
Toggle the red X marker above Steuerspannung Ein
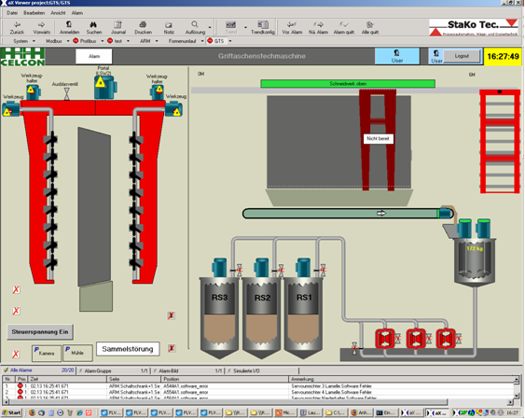(x=16, y=311)
